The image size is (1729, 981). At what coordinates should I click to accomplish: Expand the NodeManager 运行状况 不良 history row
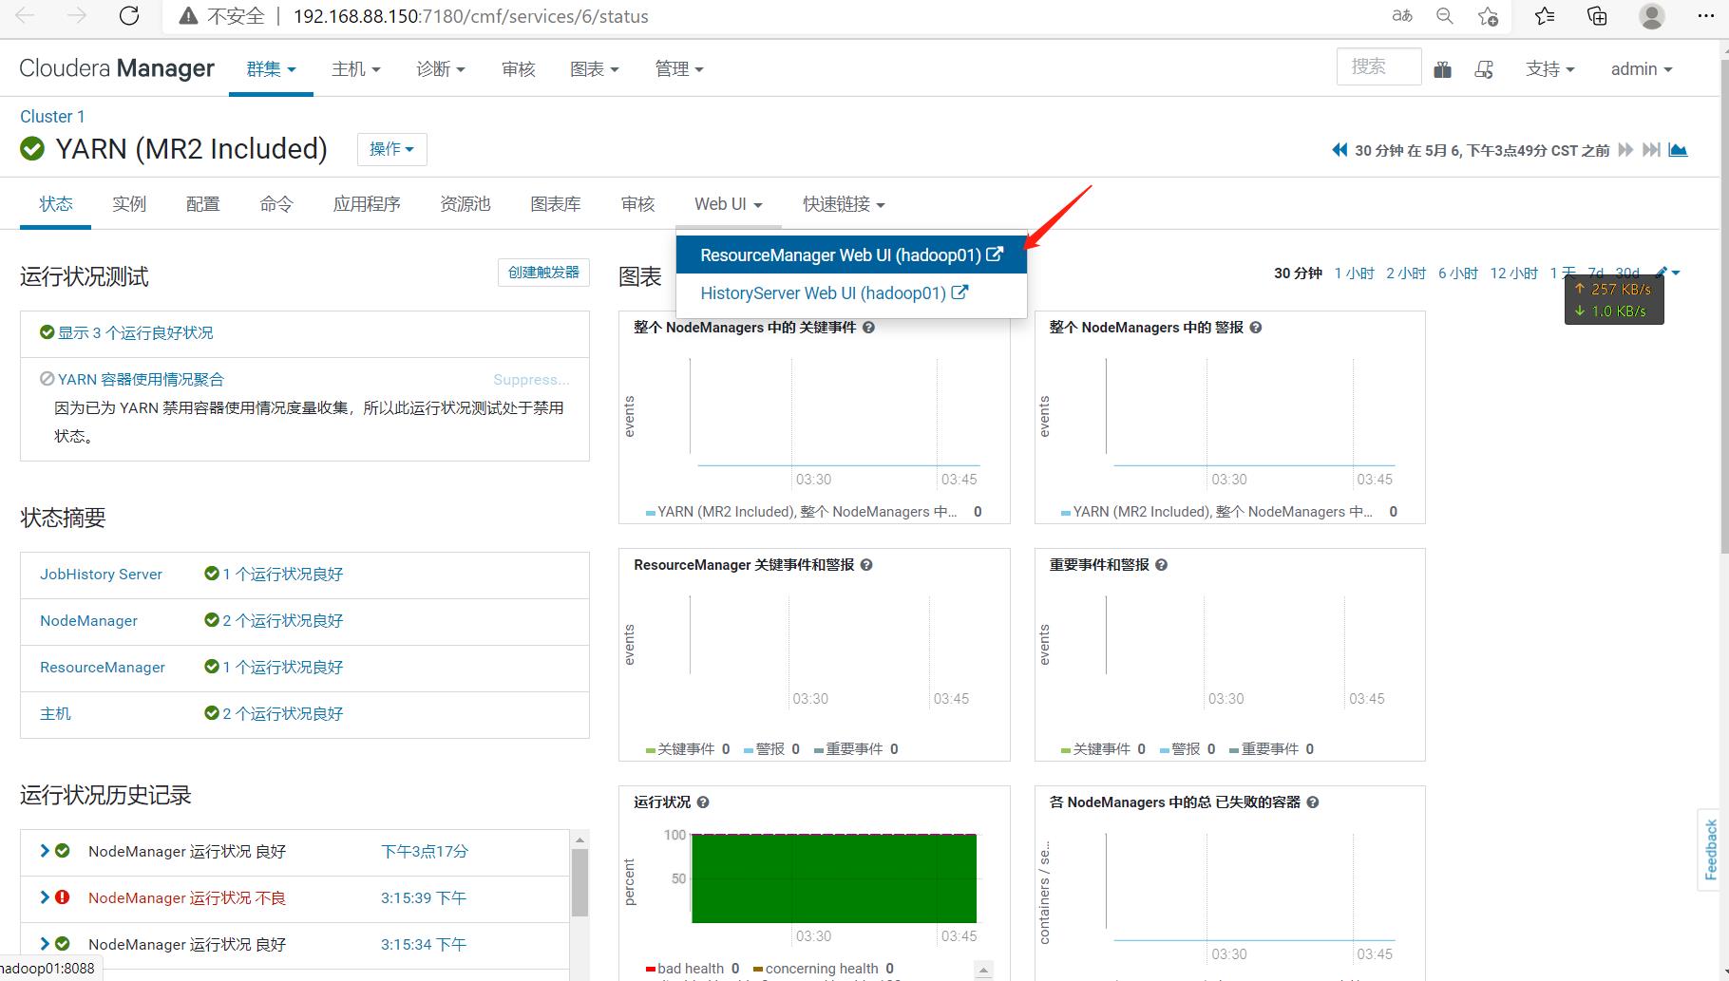tap(44, 897)
